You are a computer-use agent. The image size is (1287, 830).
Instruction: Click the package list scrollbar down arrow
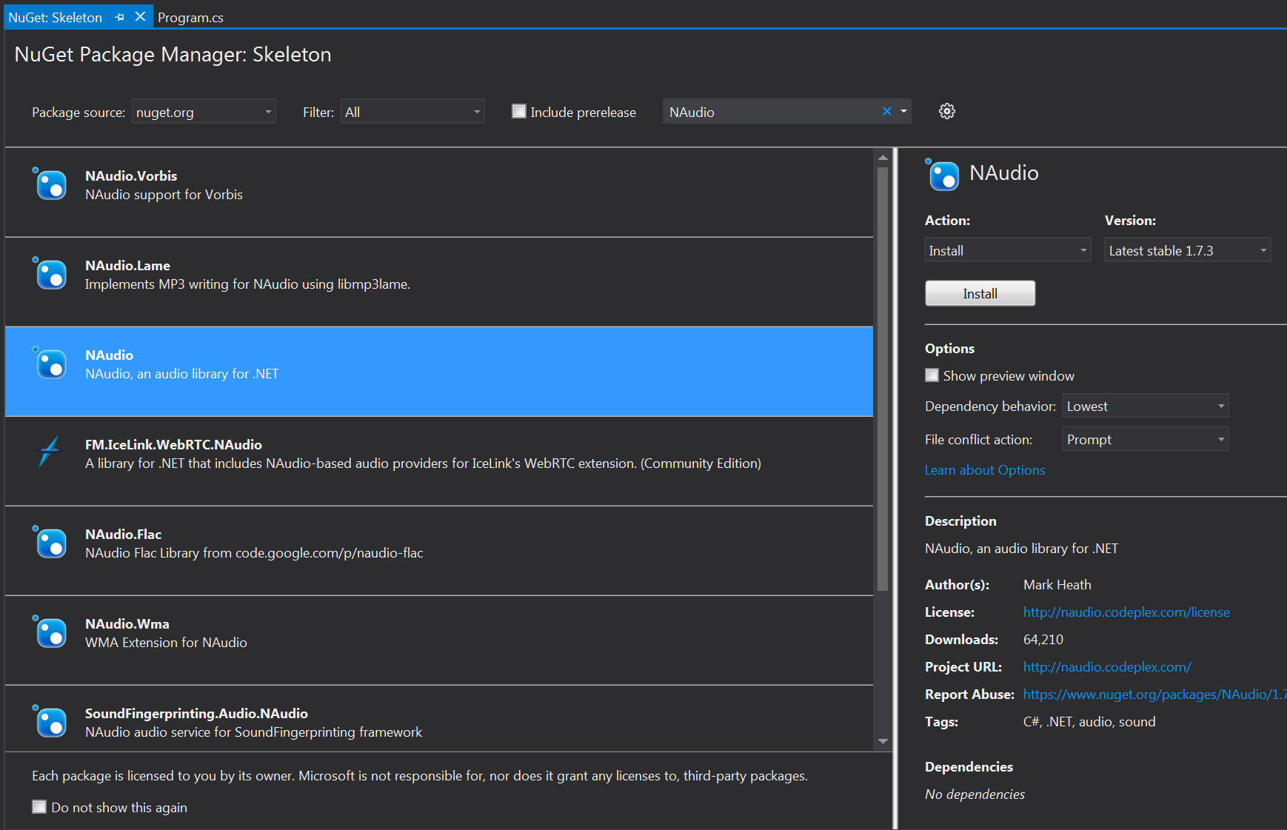pyautogui.click(x=883, y=741)
